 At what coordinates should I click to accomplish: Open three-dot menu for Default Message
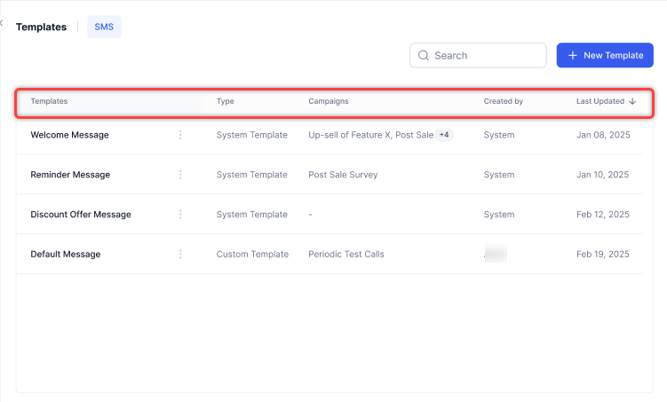click(180, 255)
